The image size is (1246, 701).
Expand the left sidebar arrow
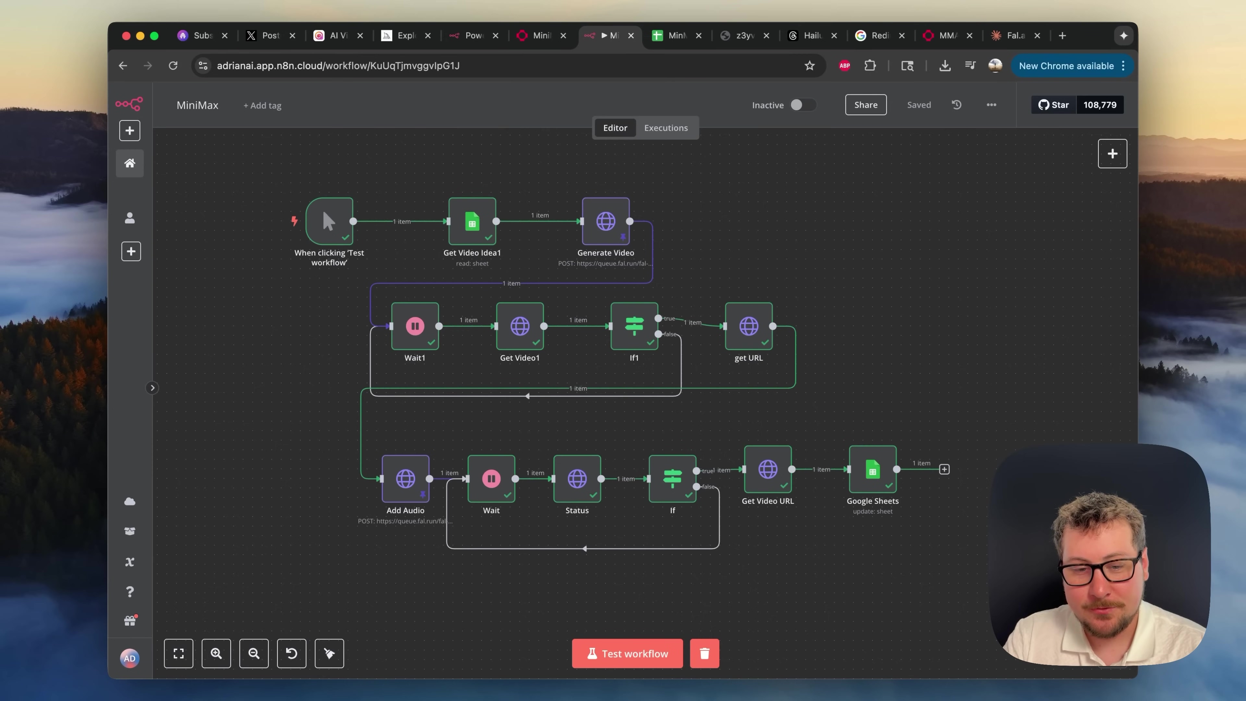(x=153, y=388)
